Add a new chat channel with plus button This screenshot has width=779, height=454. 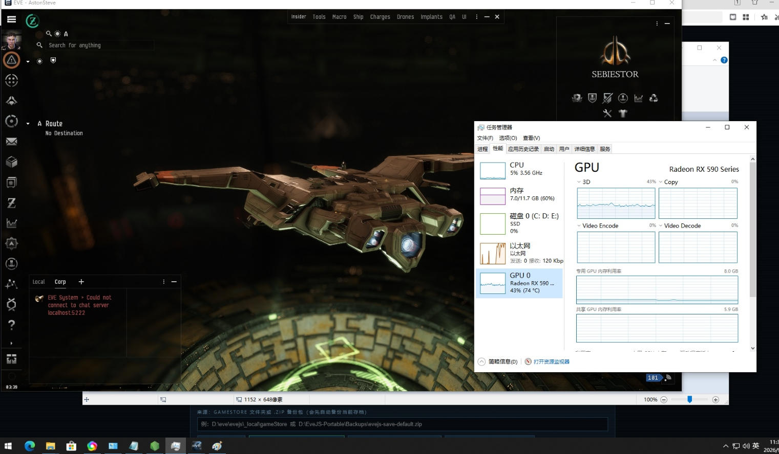coord(81,282)
